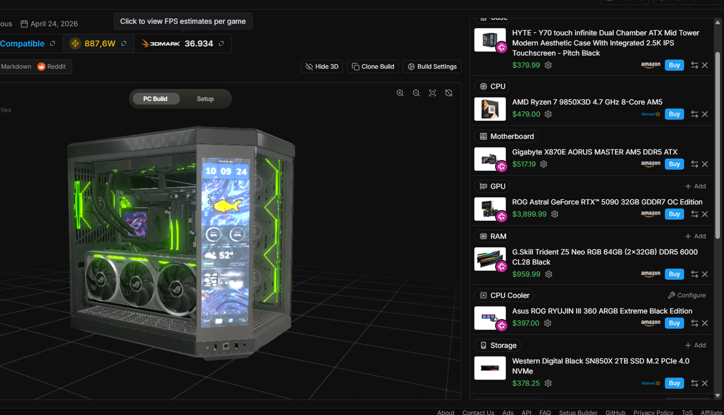Open the G.Skill Trident Z5 RAM thumbnail
The width and height of the screenshot is (724, 415).
[x=490, y=259]
